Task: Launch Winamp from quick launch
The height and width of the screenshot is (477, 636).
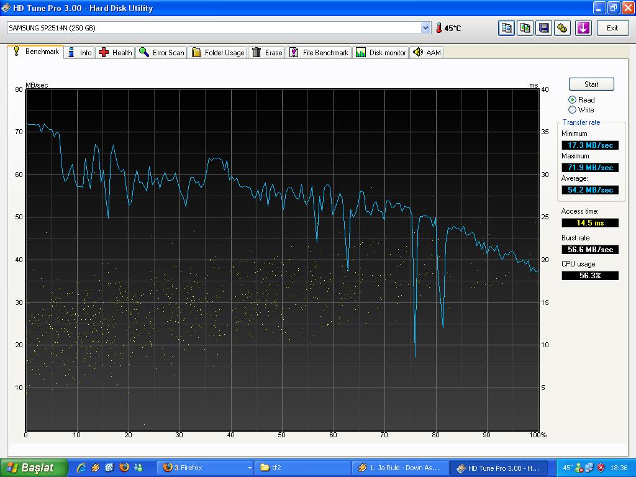Action: (x=96, y=468)
